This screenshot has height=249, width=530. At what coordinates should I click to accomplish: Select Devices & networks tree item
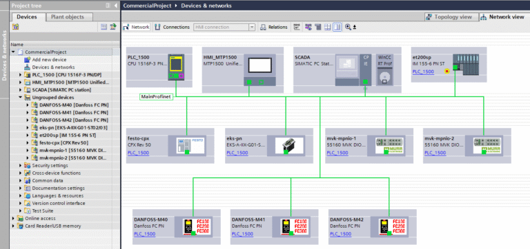53,67
